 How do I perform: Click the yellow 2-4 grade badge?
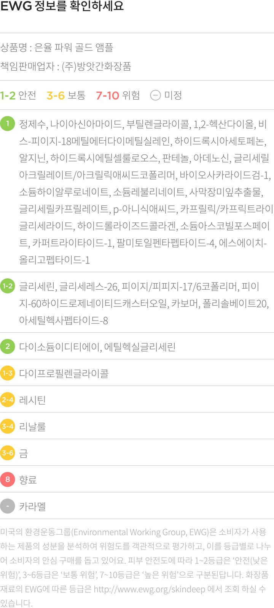(x=8, y=400)
